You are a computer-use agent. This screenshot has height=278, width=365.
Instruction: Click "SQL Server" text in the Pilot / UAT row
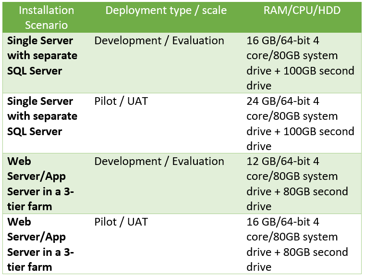35,131
